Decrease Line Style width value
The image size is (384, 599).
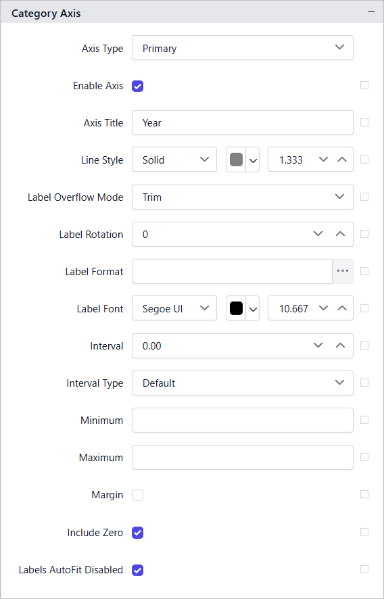(x=324, y=160)
